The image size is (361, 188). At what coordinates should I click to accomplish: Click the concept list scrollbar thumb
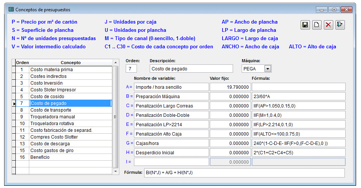pos(116,117)
